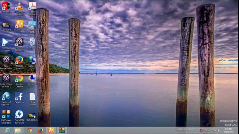239x134 pixels.
Task: Launch PotPlayer from the desktop
Action: (6, 44)
